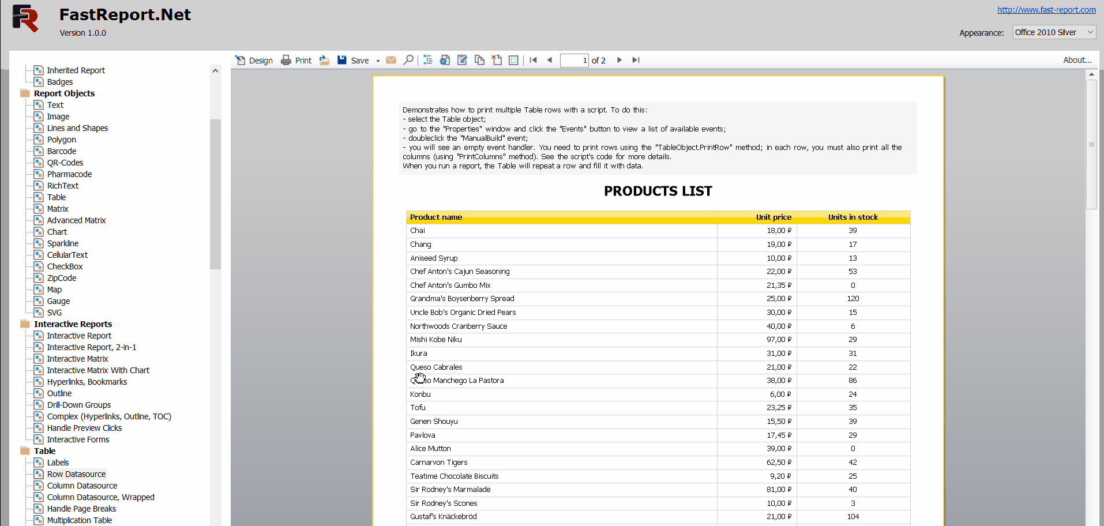This screenshot has width=1104, height=526.
Task: Click the page number input field
Action: (x=574, y=61)
